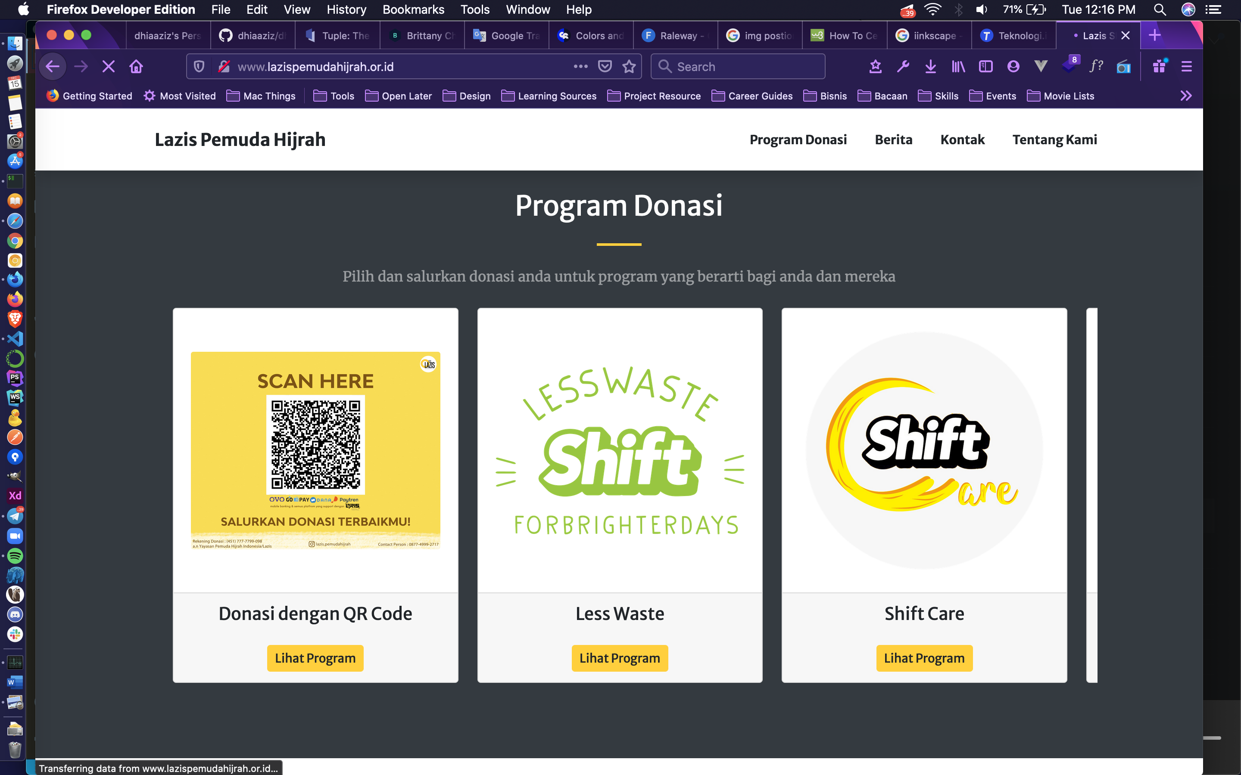The height and width of the screenshot is (775, 1241).
Task: Open the Firefox home page icon
Action: click(x=136, y=67)
